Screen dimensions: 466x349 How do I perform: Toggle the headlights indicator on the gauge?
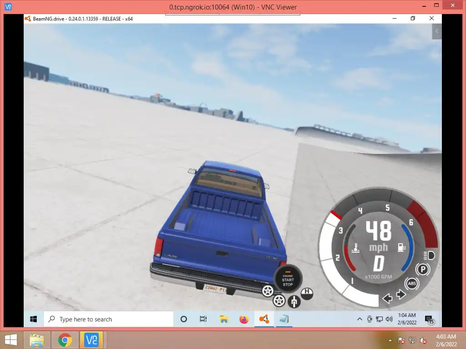tap(429, 255)
